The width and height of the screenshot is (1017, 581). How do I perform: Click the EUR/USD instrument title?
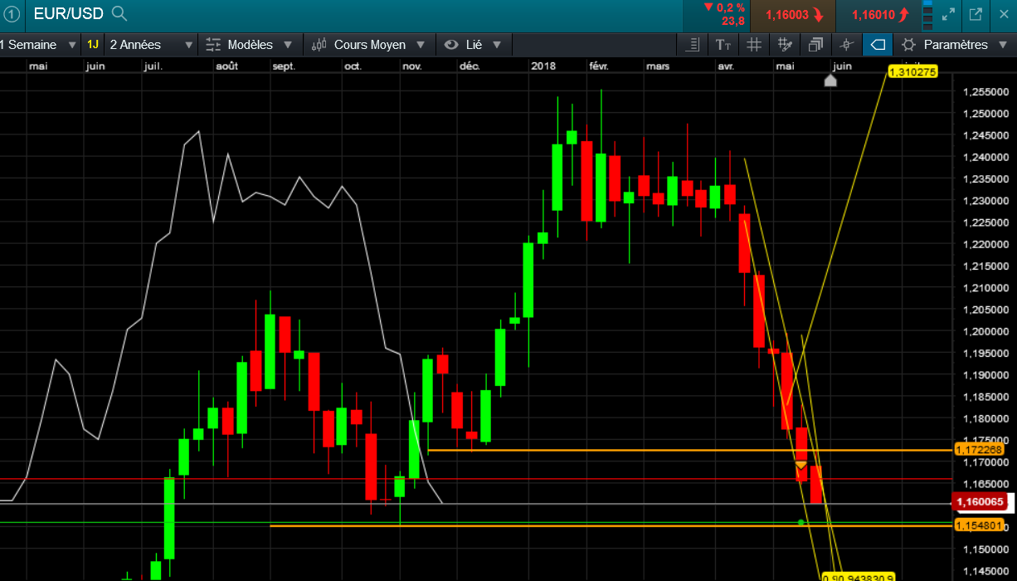[68, 14]
